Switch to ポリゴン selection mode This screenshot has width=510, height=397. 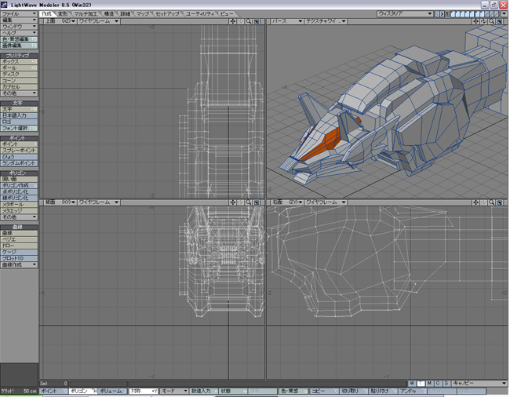pos(79,391)
